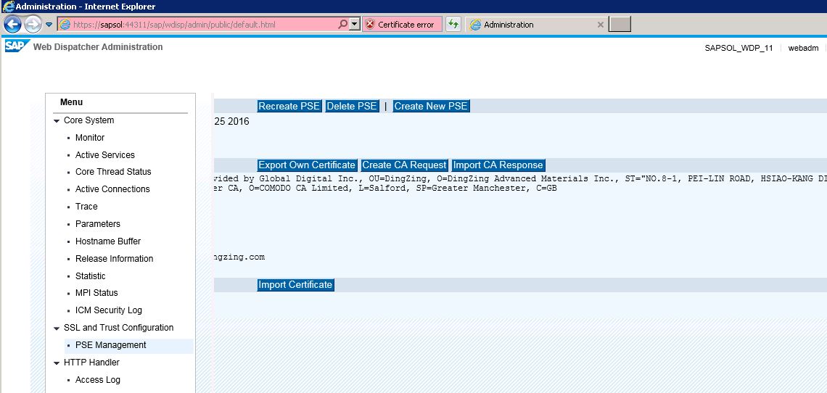Image resolution: width=827 pixels, height=393 pixels.
Task: Collapse SSL and Trust Configuration section
Action: point(57,328)
